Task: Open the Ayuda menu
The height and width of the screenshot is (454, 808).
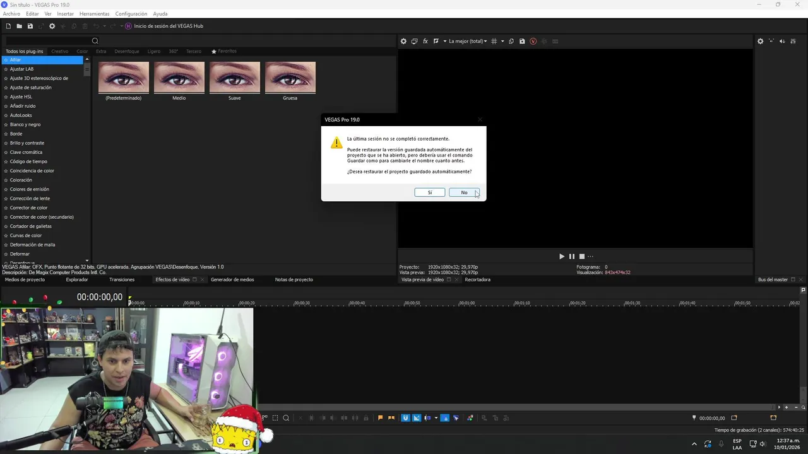Action: [x=160, y=14]
